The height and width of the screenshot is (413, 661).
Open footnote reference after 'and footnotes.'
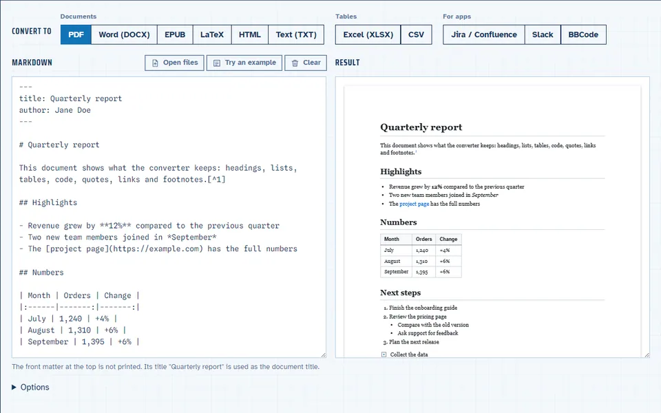tap(416, 151)
